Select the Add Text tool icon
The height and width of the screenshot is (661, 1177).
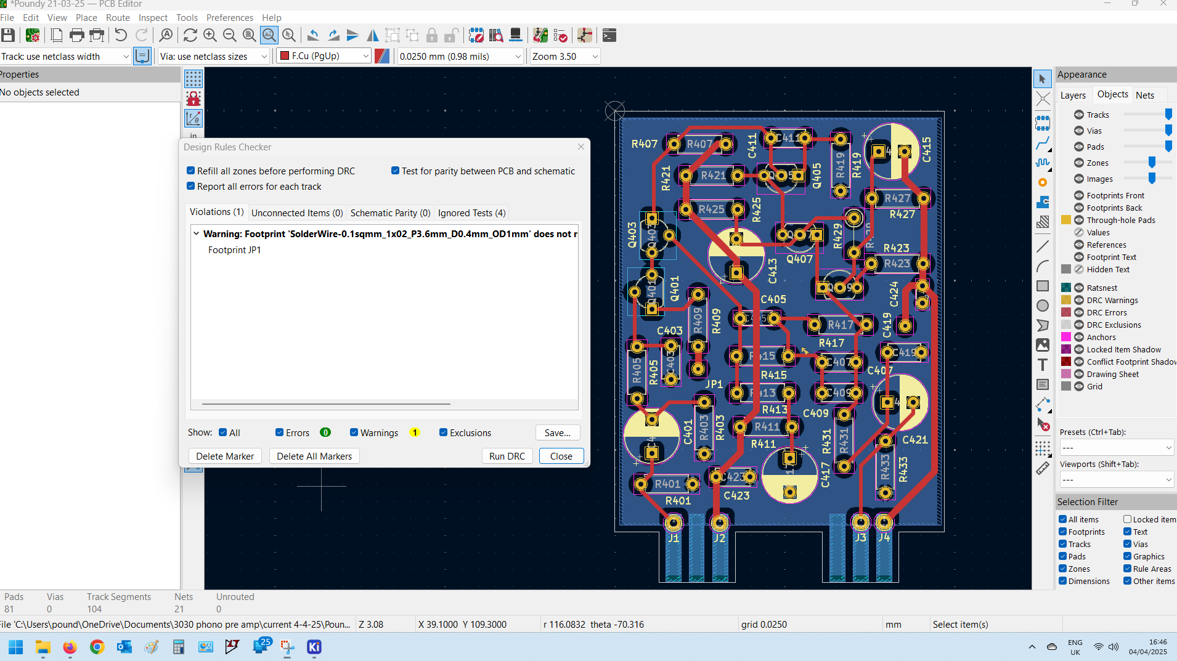(x=1043, y=365)
